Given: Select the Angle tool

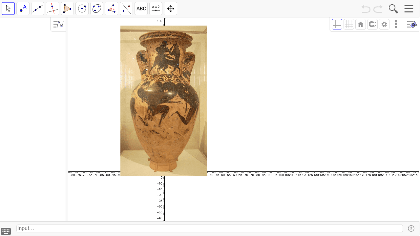Looking at the screenshot, I should point(112,9).
